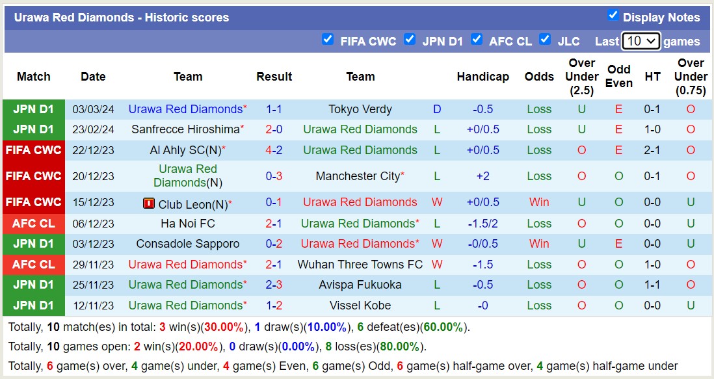This screenshot has height=379, width=714.
Task: Open the Last games count dropdown
Action: [641, 40]
